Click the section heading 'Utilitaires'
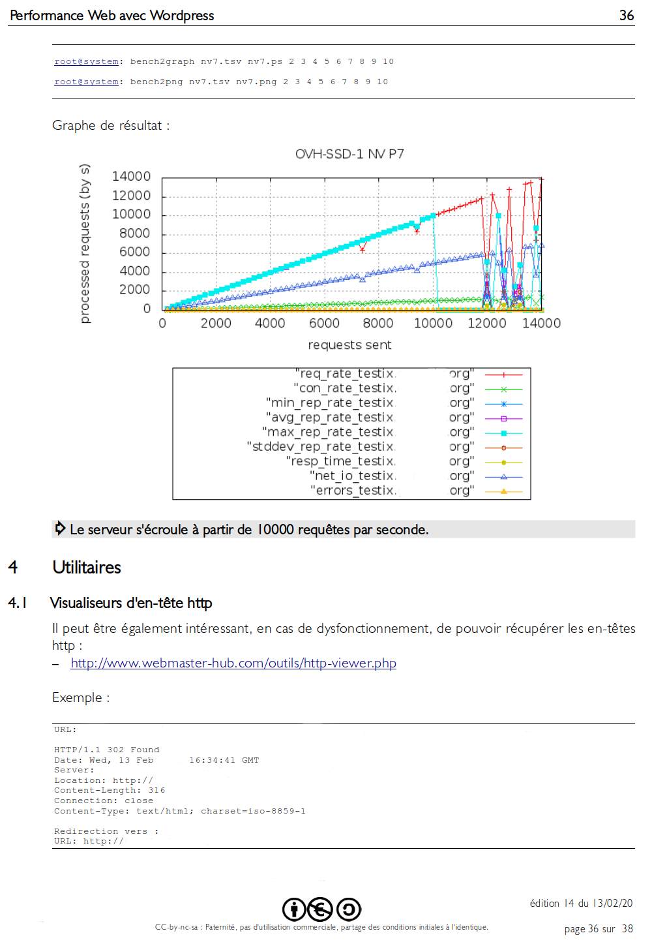652x946 pixels. (x=87, y=567)
